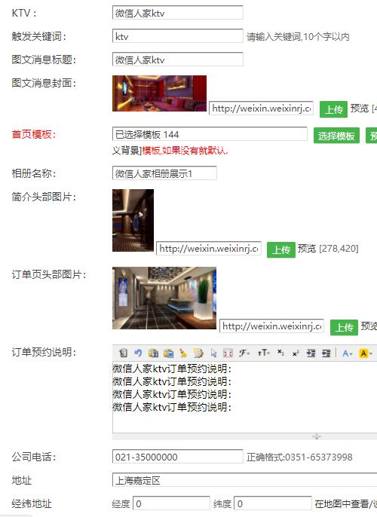Click the quick format notepad icon
Viewport: 377px width, 517px height.
pyautogui.click(x=198, y=353)
